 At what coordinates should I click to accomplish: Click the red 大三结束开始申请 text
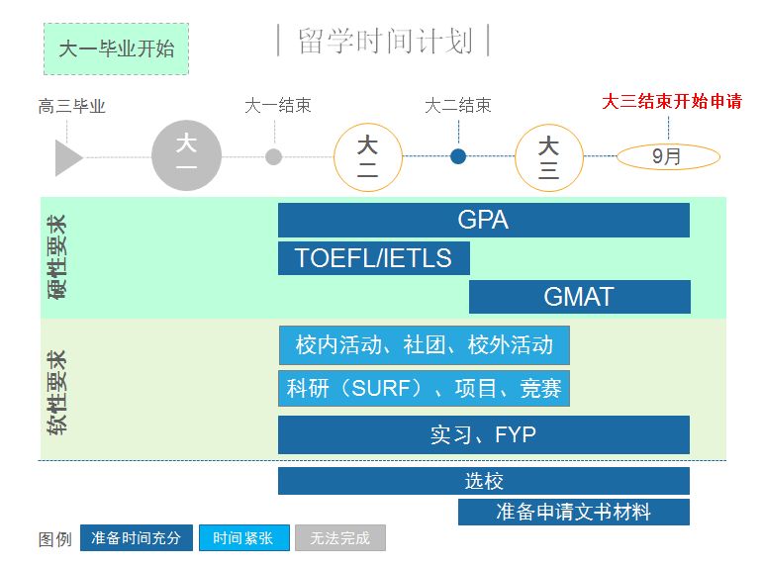click(672, 101)
